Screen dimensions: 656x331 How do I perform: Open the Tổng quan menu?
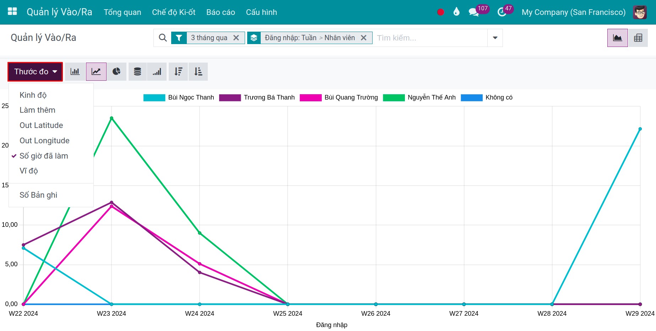point(123,12)
